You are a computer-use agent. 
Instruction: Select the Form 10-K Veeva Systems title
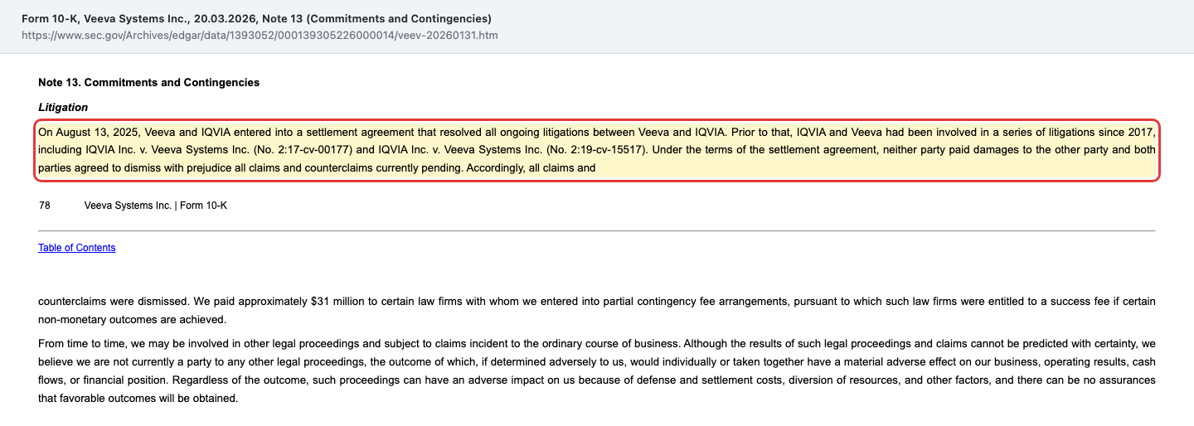(256, 18)
